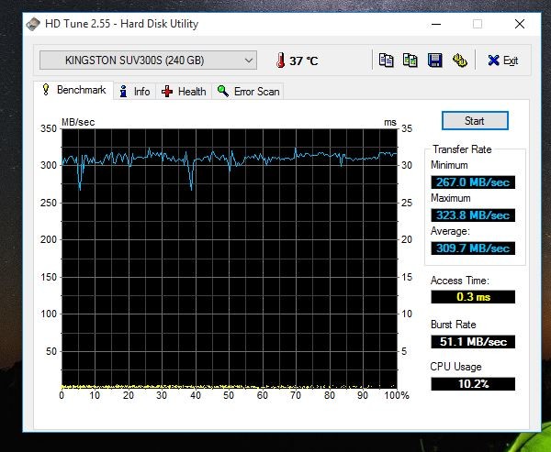Viewport: 551px width, 452px height.
Task: Maximize the HD Tune window
Action: 478,23
